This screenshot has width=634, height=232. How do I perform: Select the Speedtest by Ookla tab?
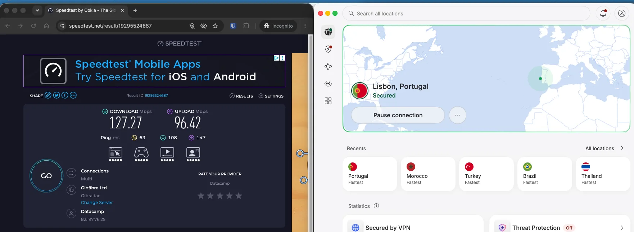(x=86, y=10)
